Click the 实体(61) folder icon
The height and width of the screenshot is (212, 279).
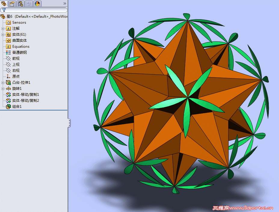coord(8,35)
